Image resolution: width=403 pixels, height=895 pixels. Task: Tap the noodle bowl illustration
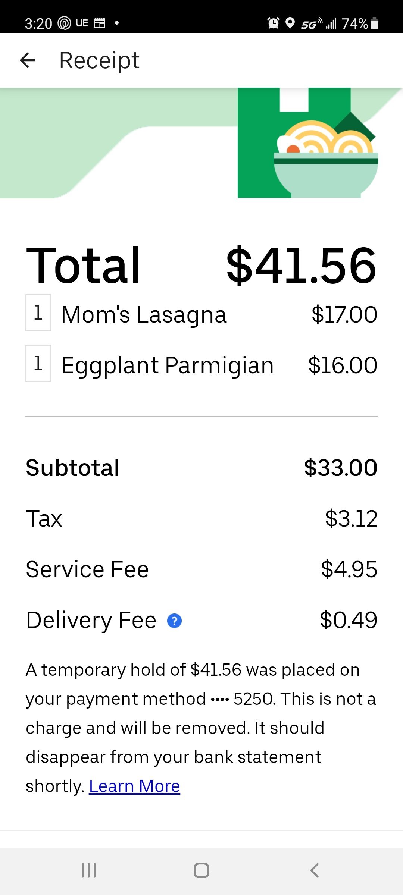coord(325,160)
